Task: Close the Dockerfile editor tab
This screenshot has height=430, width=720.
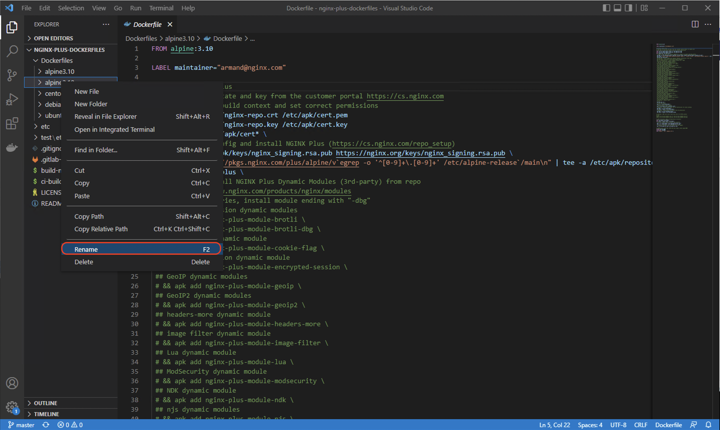Action: [170, 25]
